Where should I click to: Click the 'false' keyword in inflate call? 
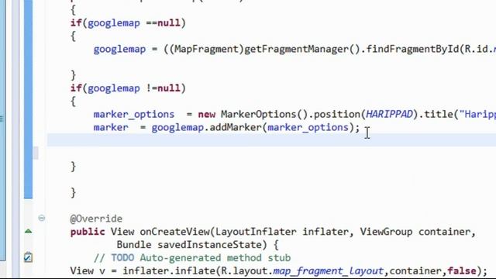pos(462,270)
